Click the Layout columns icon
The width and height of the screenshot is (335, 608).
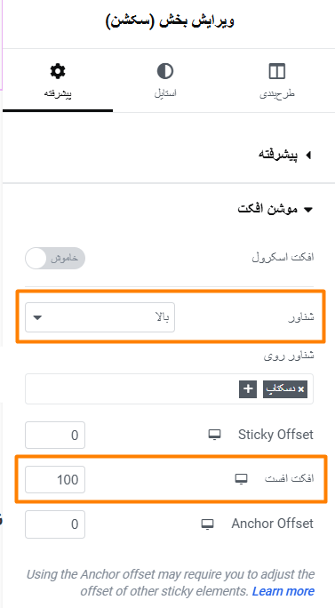point(277,71)
